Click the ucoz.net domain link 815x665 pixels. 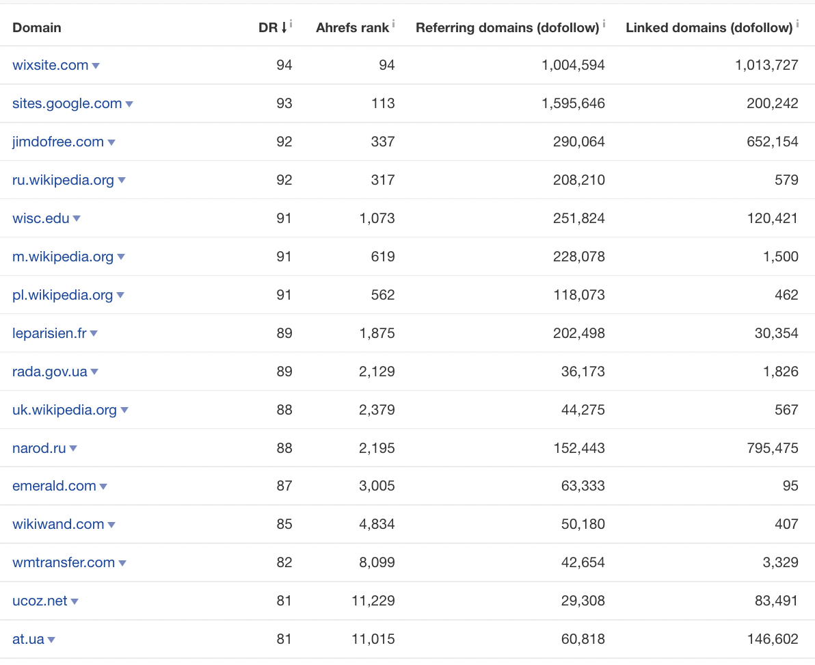tap(40, 601)
